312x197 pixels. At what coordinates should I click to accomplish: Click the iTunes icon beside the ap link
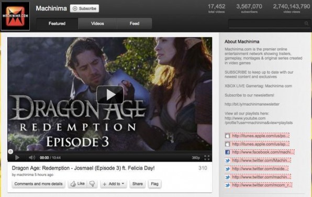pyautogui.click(x=227, y=144)
